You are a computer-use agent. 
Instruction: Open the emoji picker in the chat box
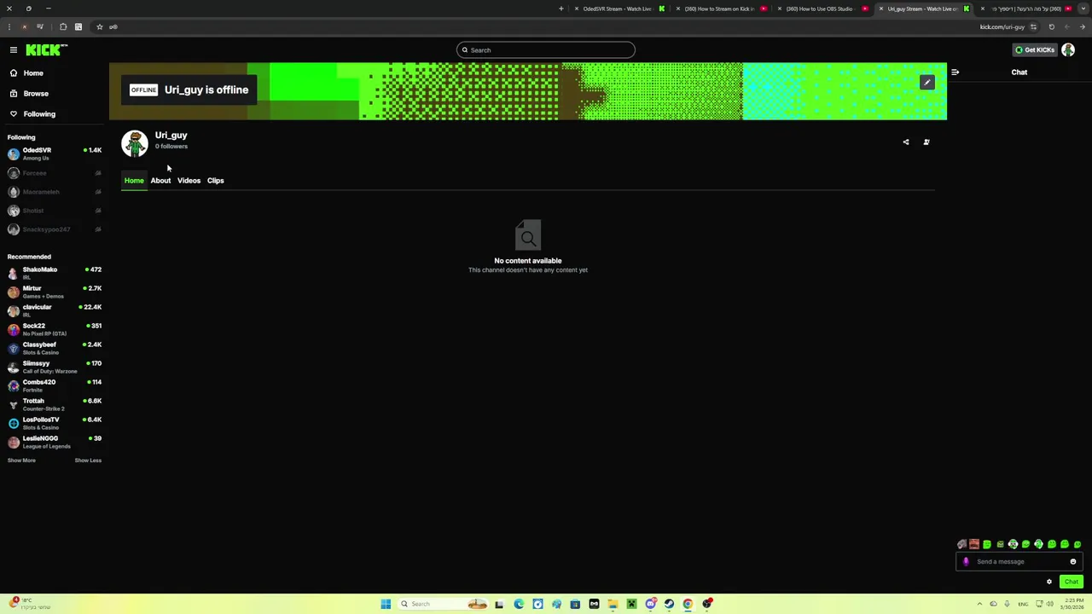[x=1073, y=562]
